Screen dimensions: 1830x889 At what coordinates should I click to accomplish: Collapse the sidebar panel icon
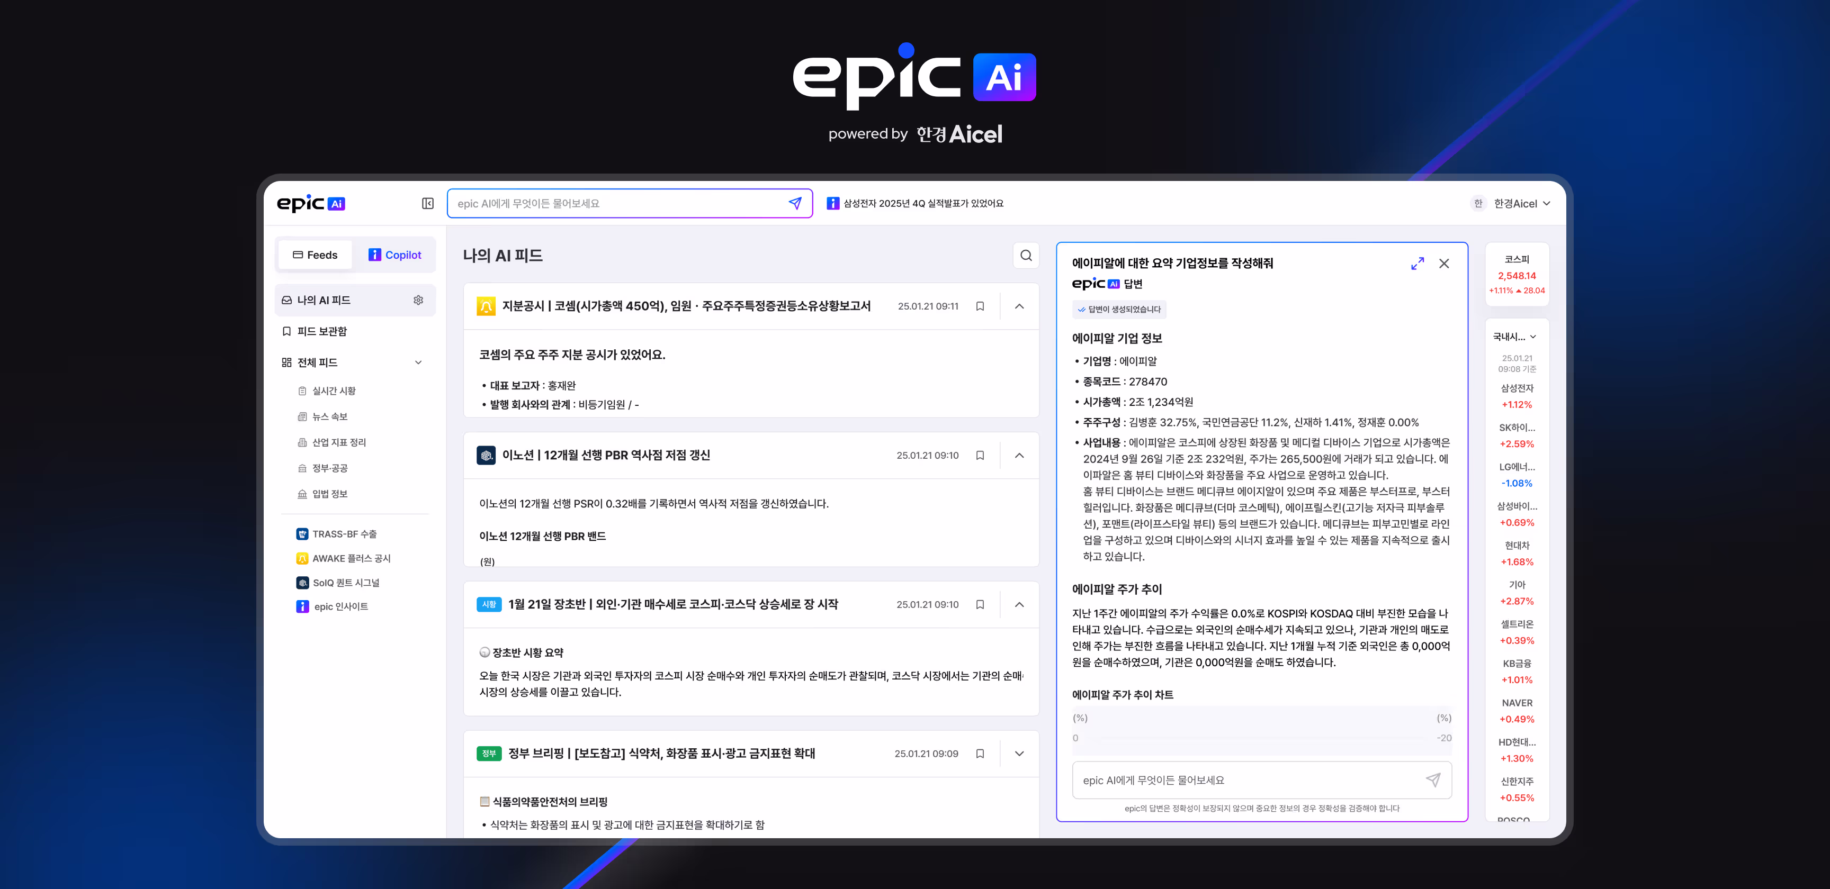click(x=428, y=204)
